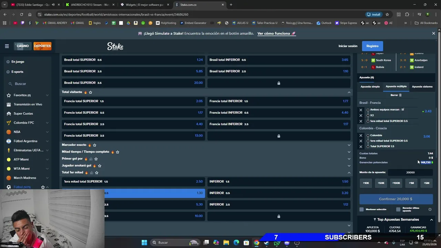The height and width of the screenshot is (248, 441).
Task: Click the Buscar sports search field
Action: pos(28,84)
